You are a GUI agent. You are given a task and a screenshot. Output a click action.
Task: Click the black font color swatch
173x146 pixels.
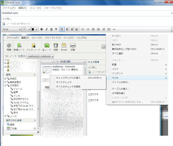[33, 29]
